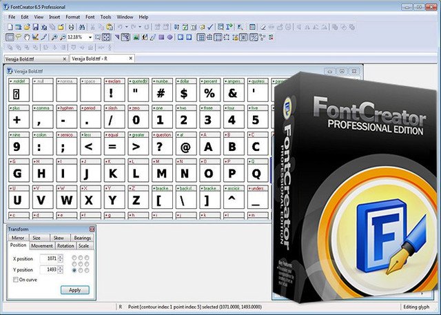Open the File menu
This screenshot has height=315, width=441.
click(x=12, y=17)
